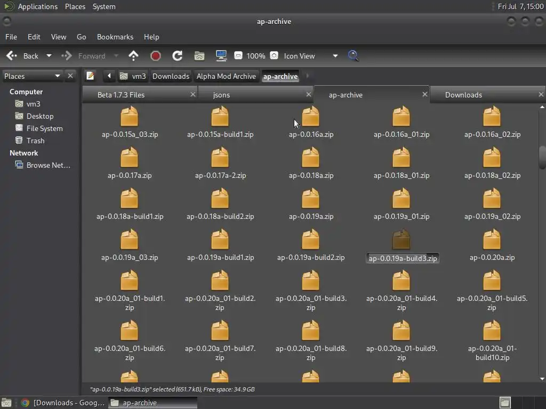This screenshot has height=409, width=546.
Task: Open the Bookmarks menu
Action: pyautogui.click(x=115, y=37)
